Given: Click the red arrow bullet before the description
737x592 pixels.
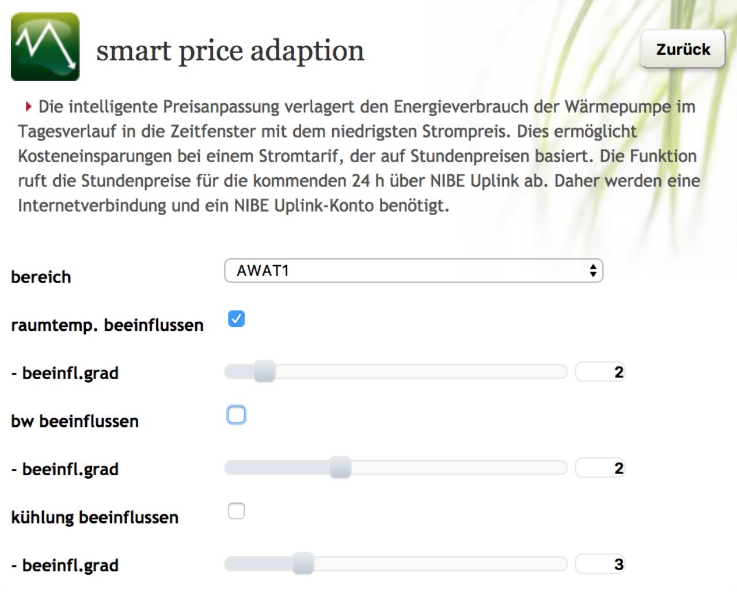Looking at the screenshot, I should 28,106.
